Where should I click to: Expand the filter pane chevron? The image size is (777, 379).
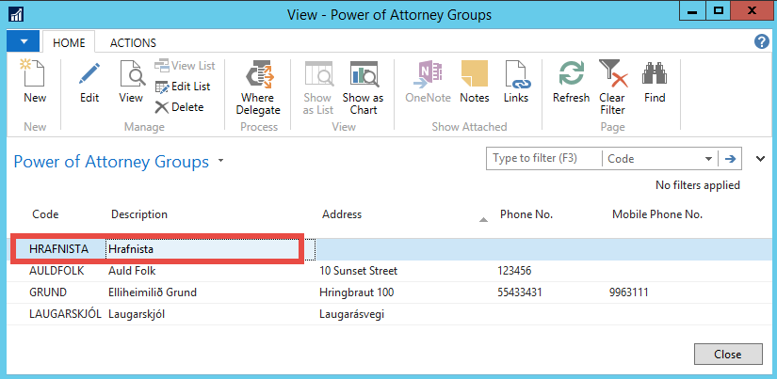760,159
